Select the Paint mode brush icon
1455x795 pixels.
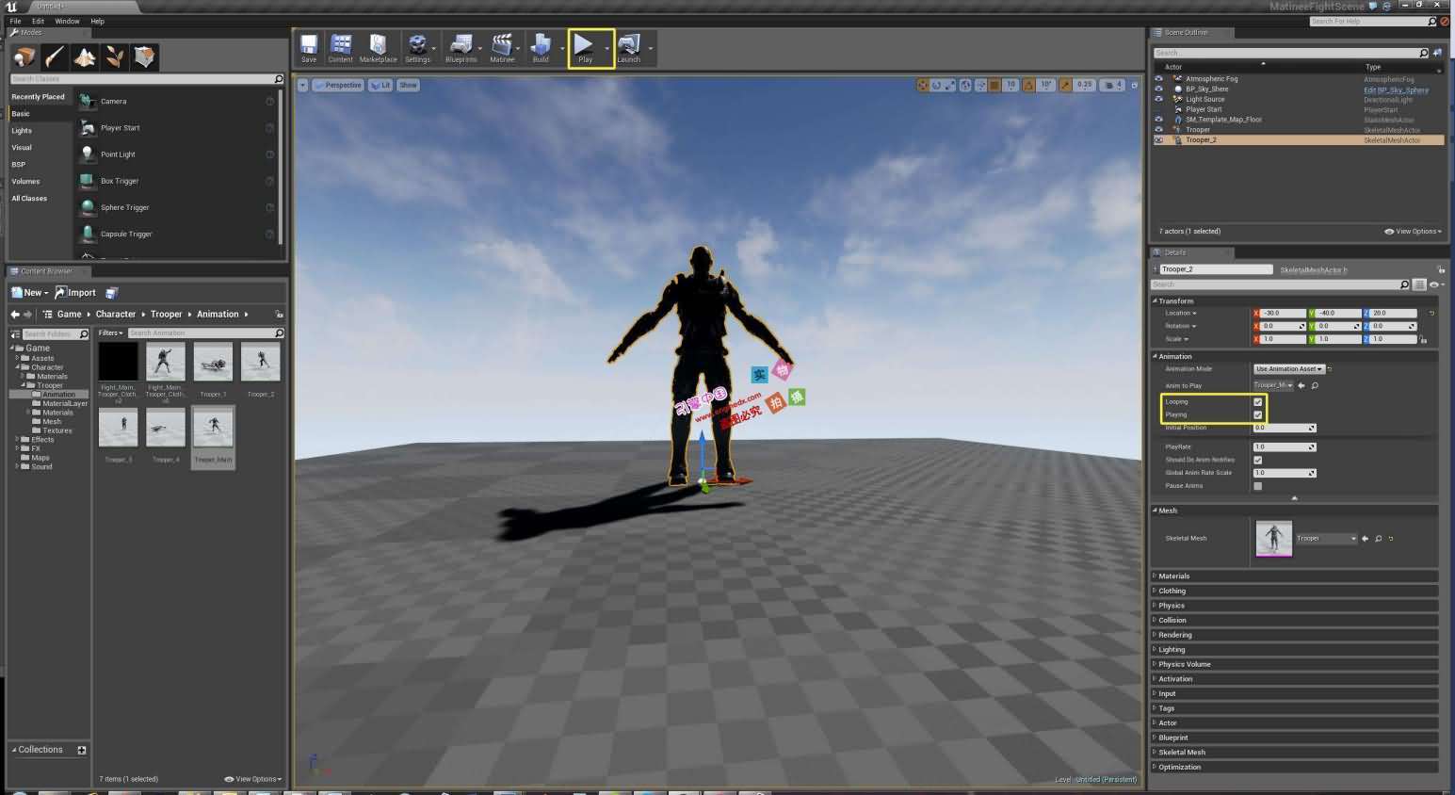54,57
